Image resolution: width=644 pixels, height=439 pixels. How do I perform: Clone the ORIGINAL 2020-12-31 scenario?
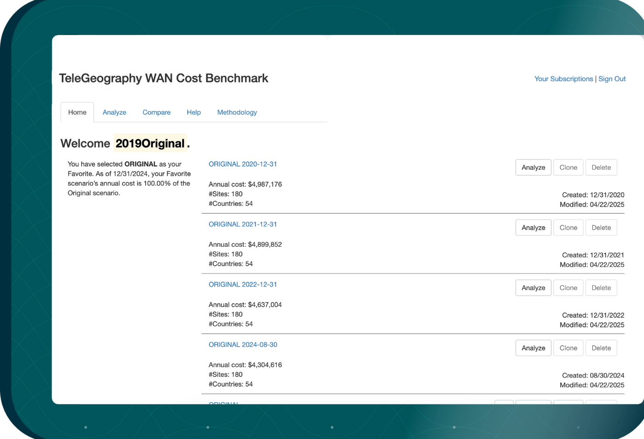pos(568,167)
